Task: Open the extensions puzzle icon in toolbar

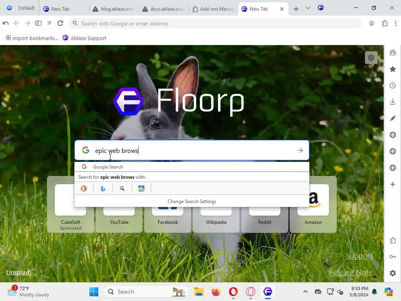Action: click(385, 23)
